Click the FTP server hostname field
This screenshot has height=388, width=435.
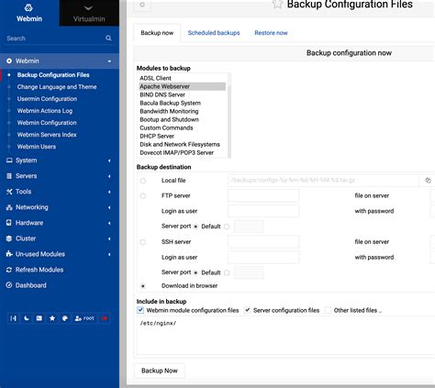pos(263,195)
